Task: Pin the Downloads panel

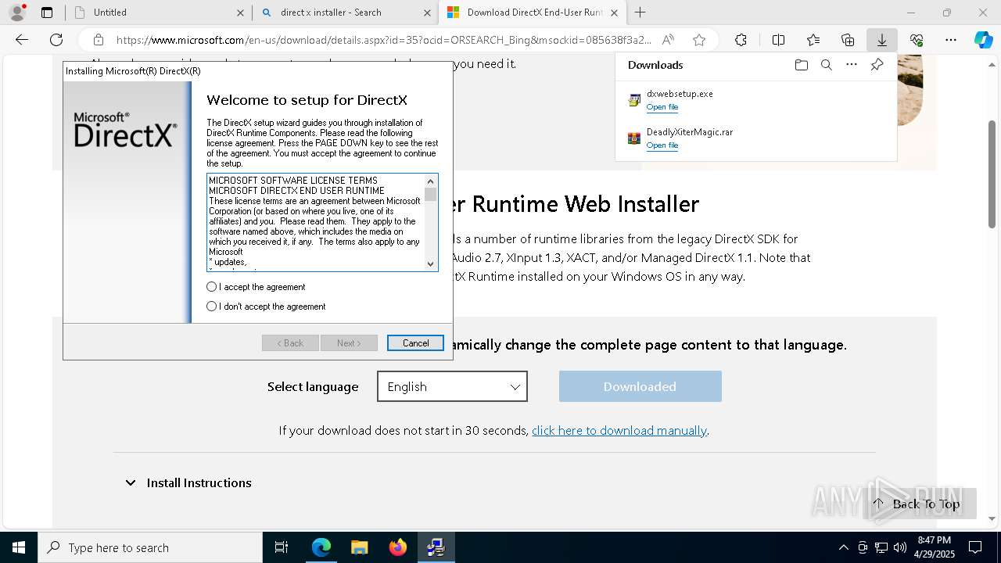Action: point(877,65)
